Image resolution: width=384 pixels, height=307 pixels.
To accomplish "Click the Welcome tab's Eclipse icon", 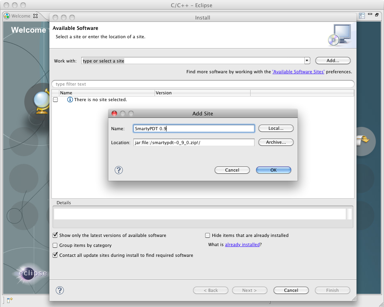I will pos(7,16).
